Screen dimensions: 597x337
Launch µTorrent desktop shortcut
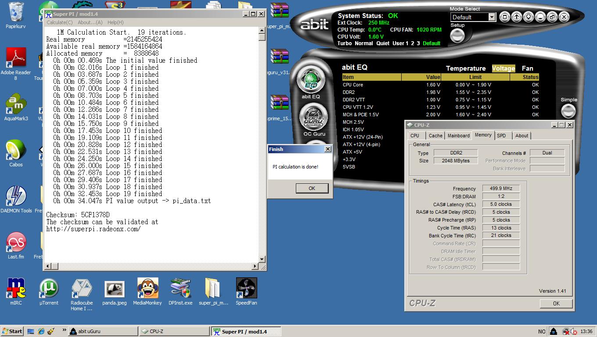tap(49, 292)
